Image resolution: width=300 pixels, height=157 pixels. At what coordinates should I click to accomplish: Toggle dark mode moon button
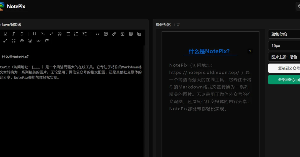(x=298, y=6)
